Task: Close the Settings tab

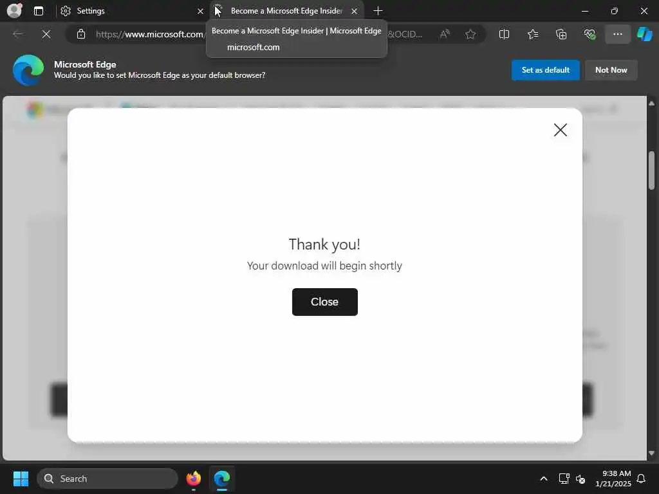Action: click(201, 11)
